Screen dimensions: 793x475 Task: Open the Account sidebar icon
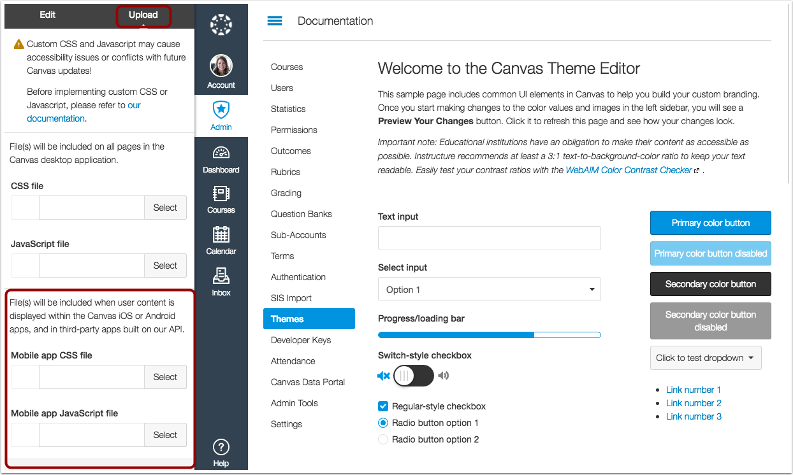[x=221, y=66]
